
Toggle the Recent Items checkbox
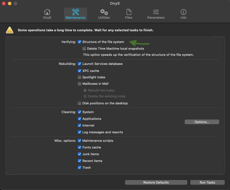click(79, 161)
